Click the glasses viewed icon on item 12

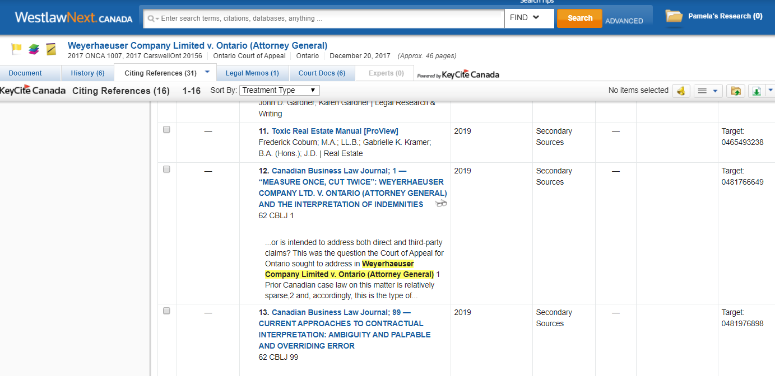pos(441,204)
